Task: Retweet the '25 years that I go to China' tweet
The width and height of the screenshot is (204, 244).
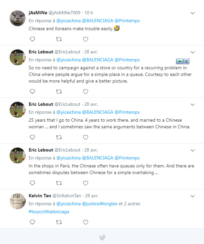Action: point(59,137)
